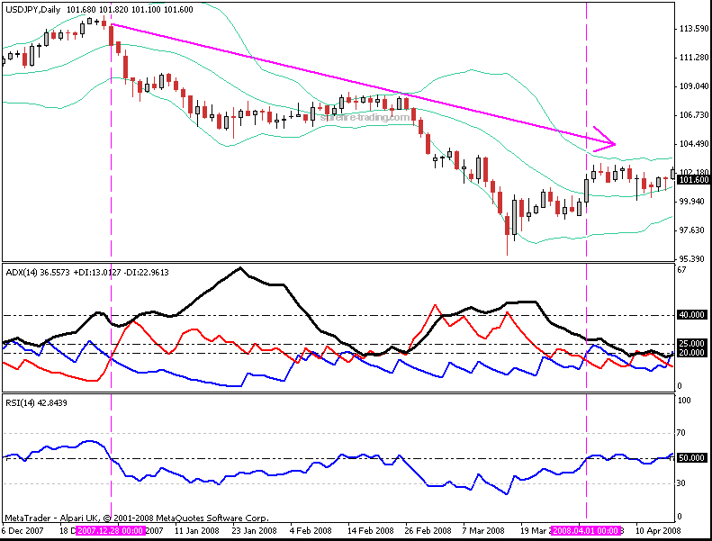Click the USDJPY,Daily chart title text
The width and height of the screenshot is (712, 541).
tap(32, 10)
